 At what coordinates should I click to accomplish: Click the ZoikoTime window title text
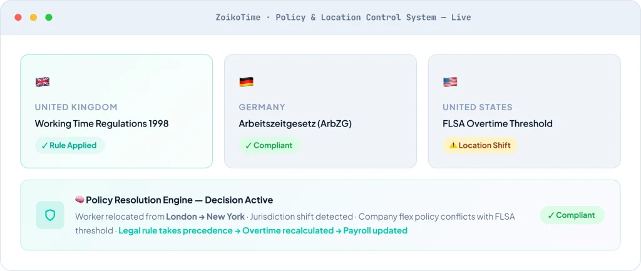pyautogui.click(x=343, y=18)
